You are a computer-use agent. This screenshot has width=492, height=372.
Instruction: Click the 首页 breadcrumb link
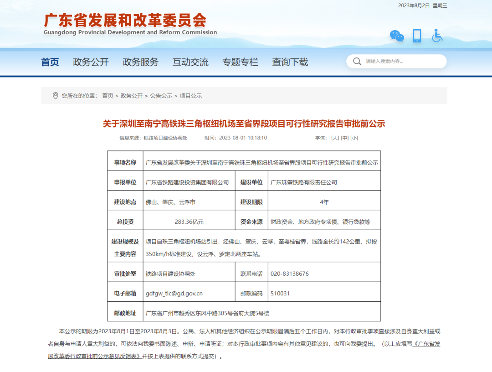click(x=108, y=96)
